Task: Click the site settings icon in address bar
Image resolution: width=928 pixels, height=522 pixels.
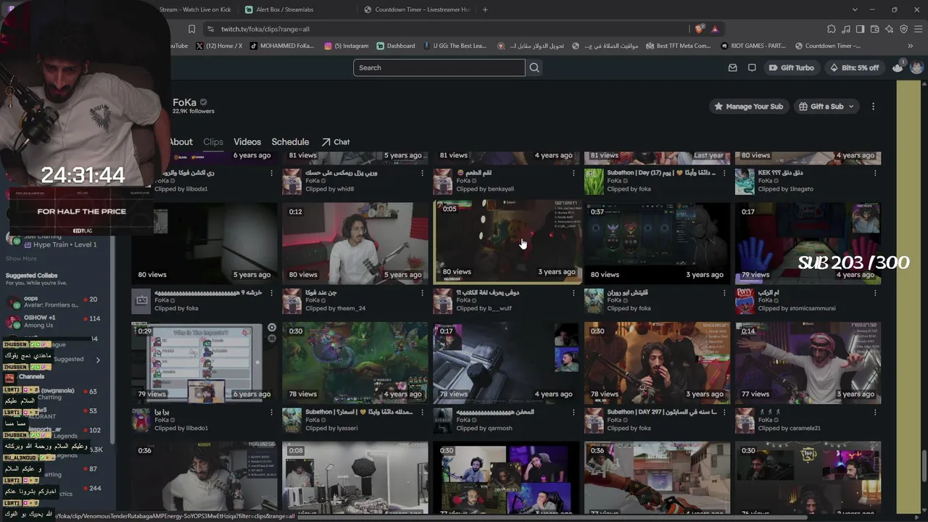Action: tap(210, 29)
